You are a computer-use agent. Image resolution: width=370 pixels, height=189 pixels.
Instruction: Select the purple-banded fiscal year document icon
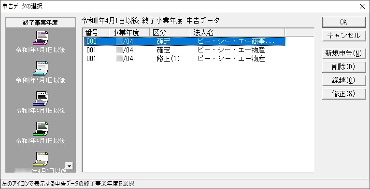coord(41,38)
